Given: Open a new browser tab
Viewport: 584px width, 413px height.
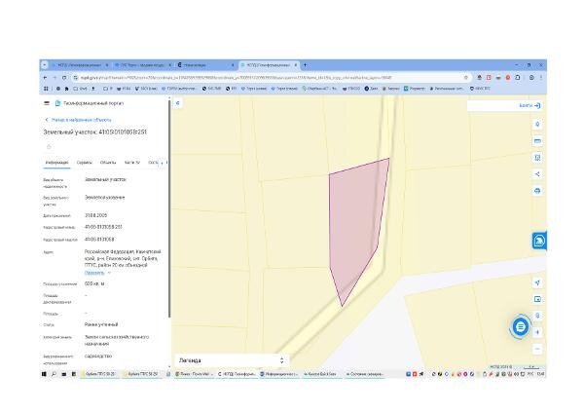Looking at the screenshot, I should (x=305, y=65).
